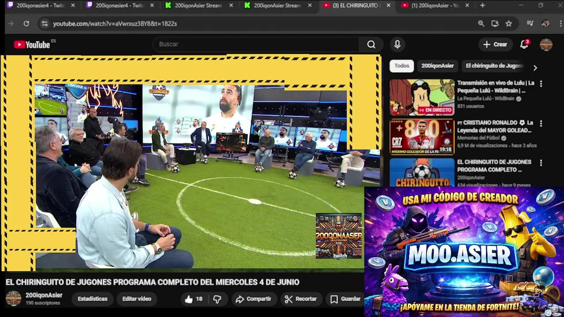The image size is (564, 317).
Task: Open the Cristiano Ronaldo video thumbnail
Action: point(422,137)
